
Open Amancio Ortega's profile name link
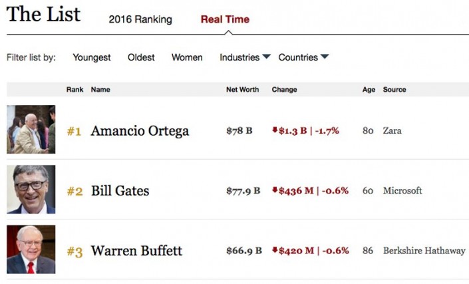coord(140,131)
